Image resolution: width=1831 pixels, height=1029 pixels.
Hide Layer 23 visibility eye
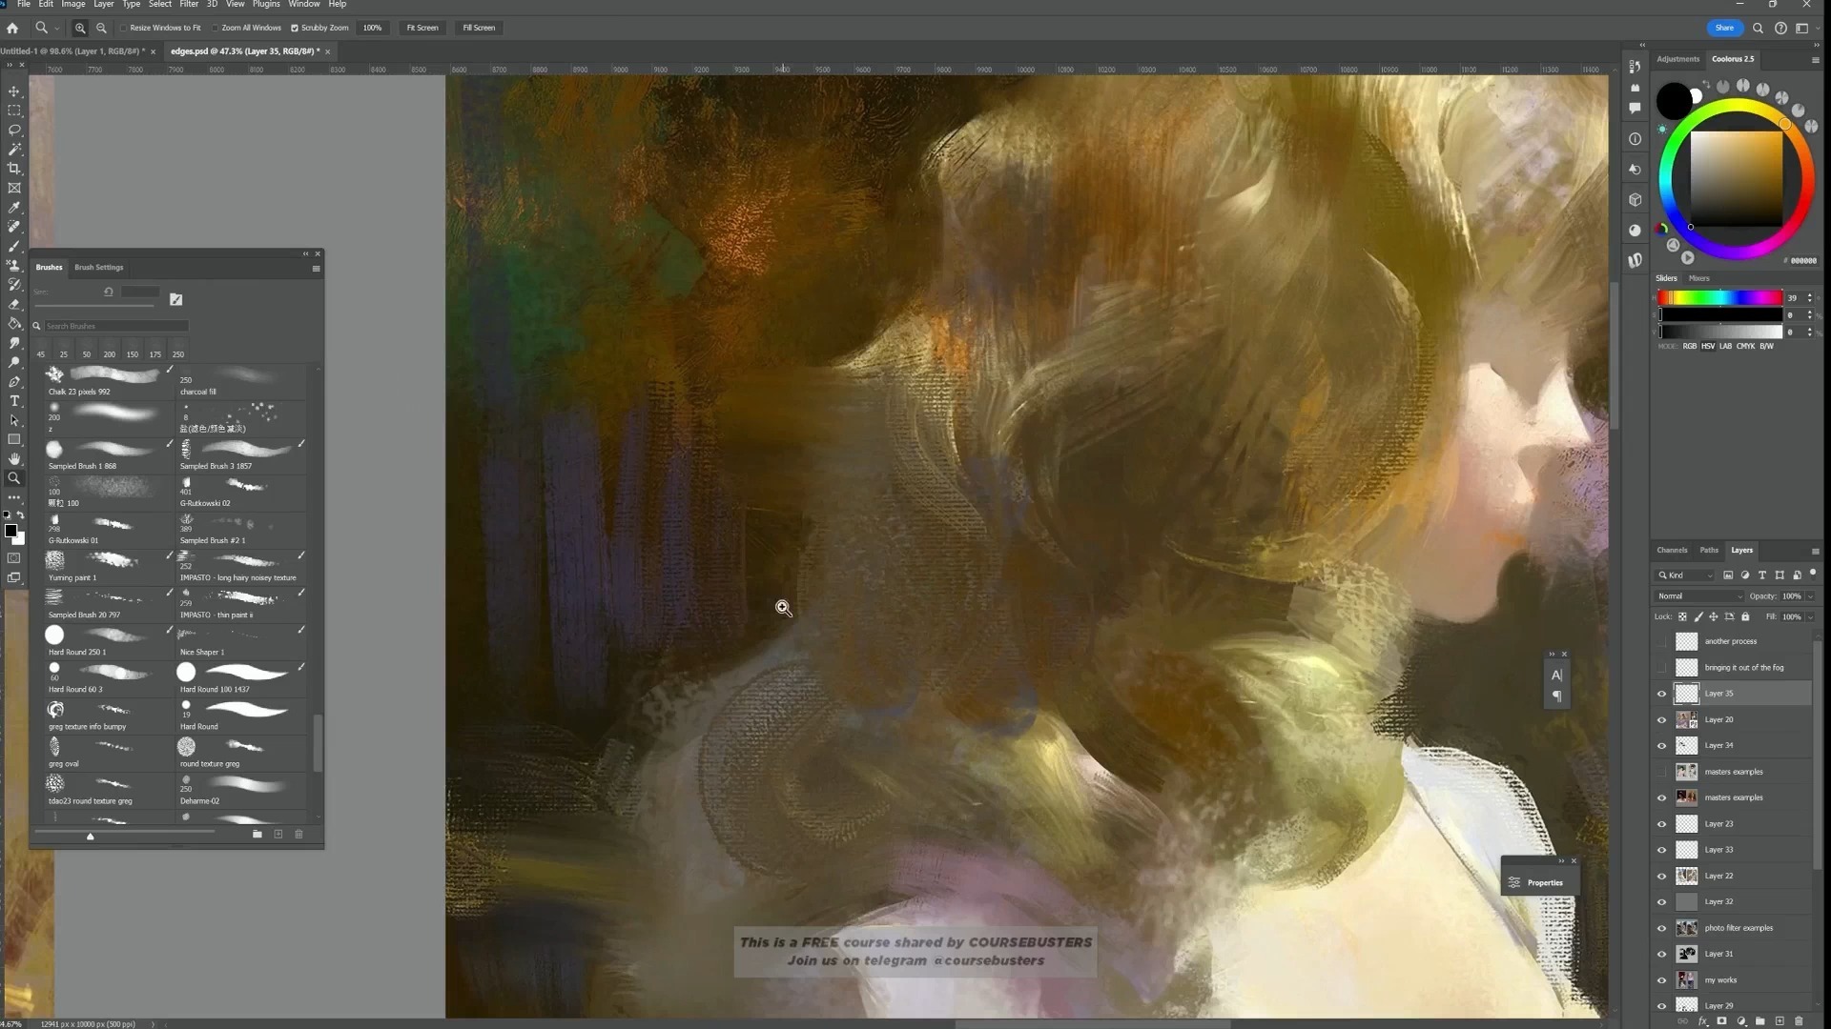(x=1662, y=823)
